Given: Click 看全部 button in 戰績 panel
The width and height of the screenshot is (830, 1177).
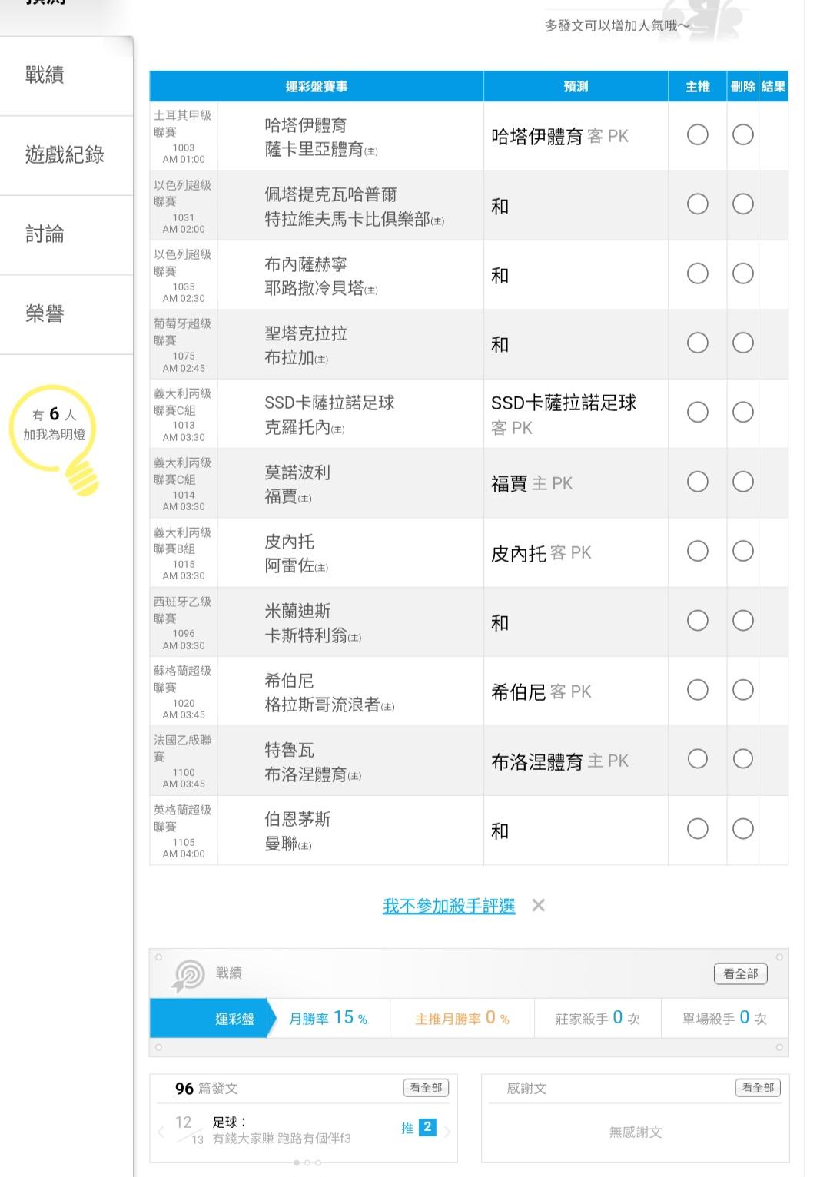Looking at the screenshot, I should 740,974.
